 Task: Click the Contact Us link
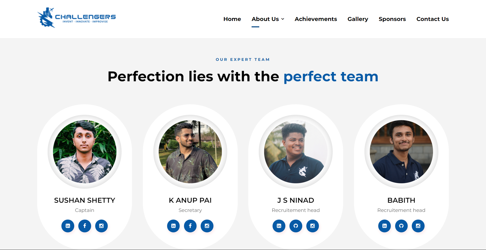tap(433, 19)
